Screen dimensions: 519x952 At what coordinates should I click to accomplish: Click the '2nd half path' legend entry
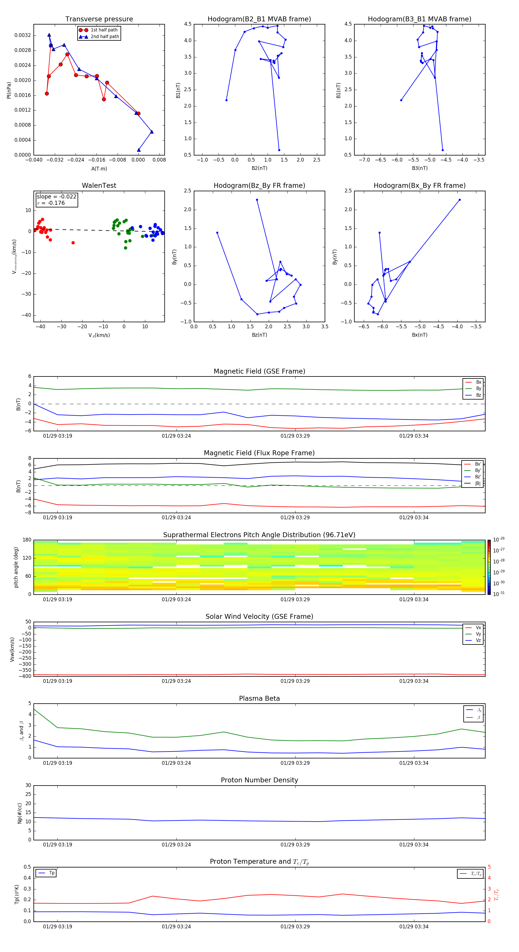click(x=99, y=37)
